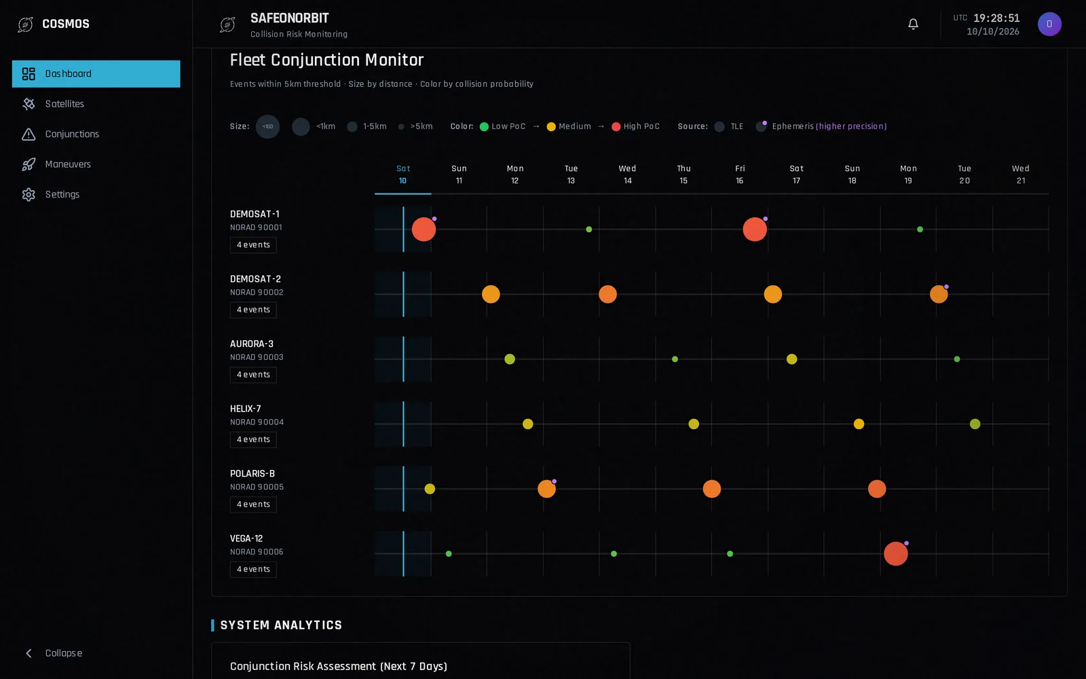Select HELIX-7 yellow event on Sun 18
This screenshot has height=679, width=1086.
coord(859,424)
